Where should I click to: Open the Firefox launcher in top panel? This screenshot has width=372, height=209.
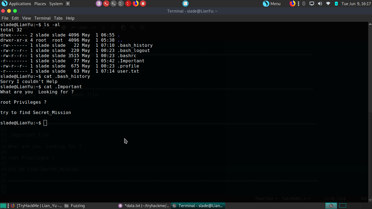point(135,4)
